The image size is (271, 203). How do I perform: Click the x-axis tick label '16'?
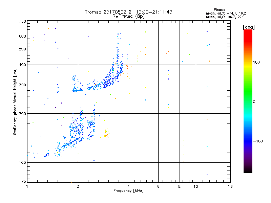click(x=230, y=186)
